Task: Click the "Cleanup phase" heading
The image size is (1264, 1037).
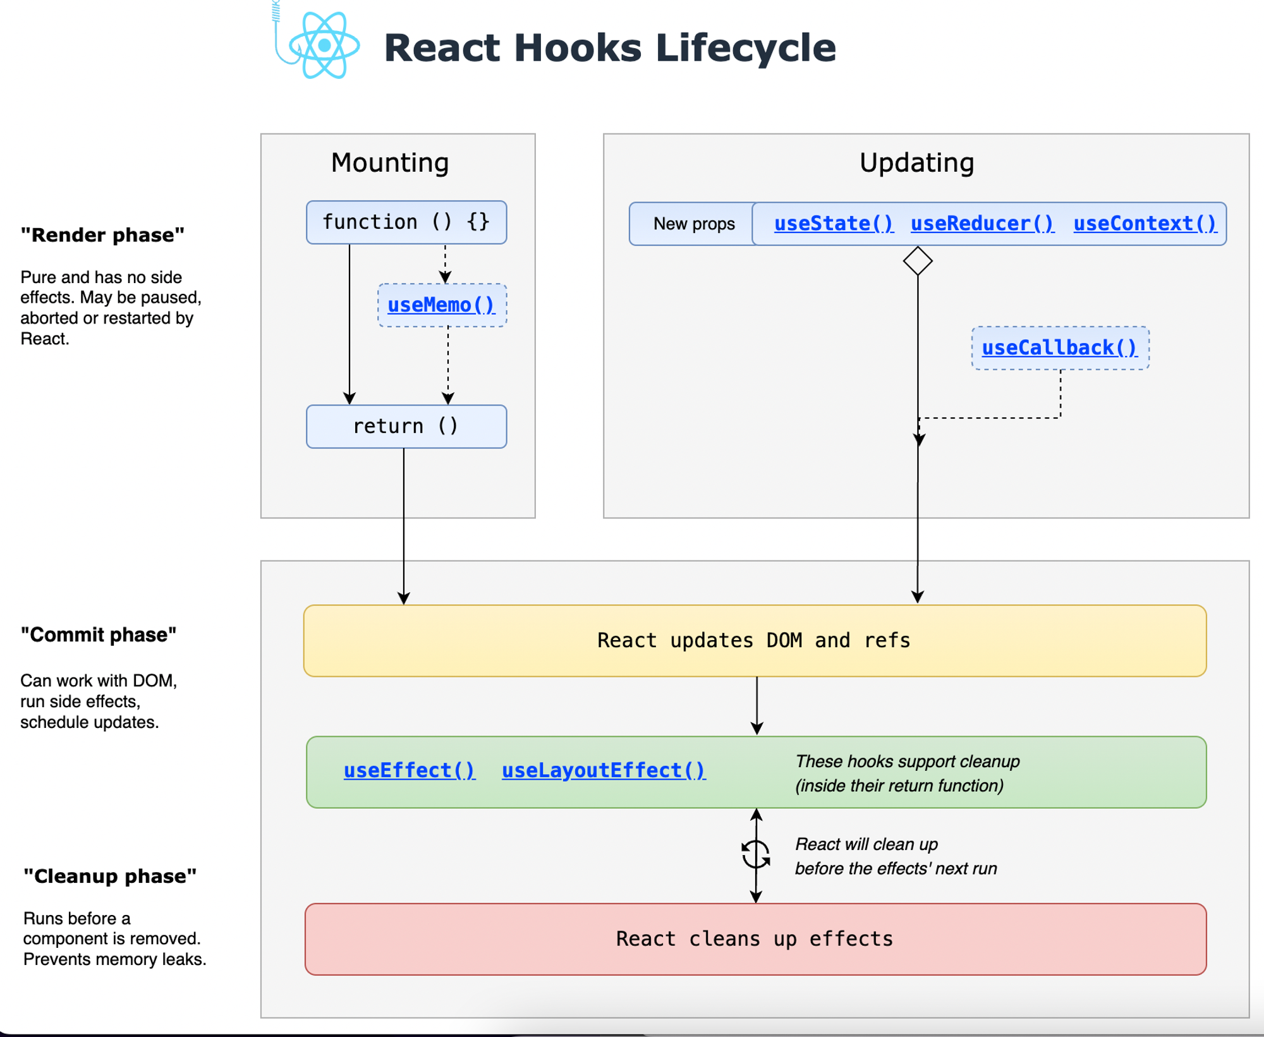Action: tap(110, 876)
